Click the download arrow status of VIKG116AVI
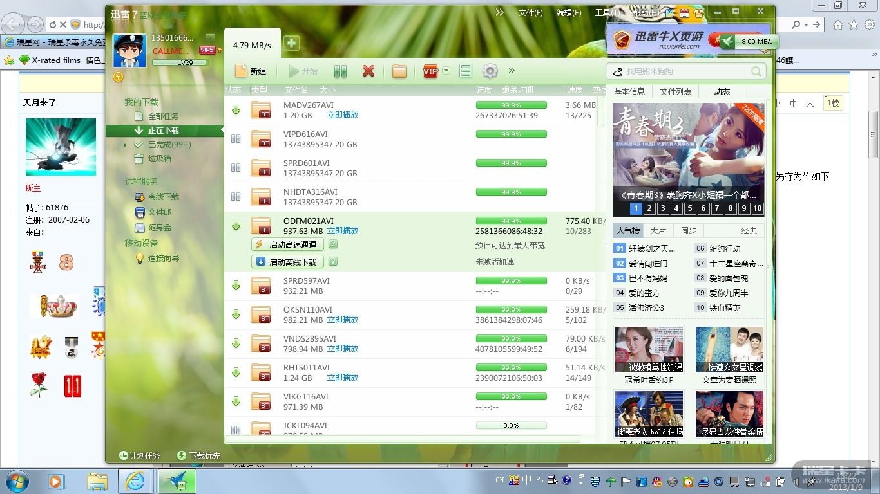The width and height of the screenshot is (880, 494). 236,401
